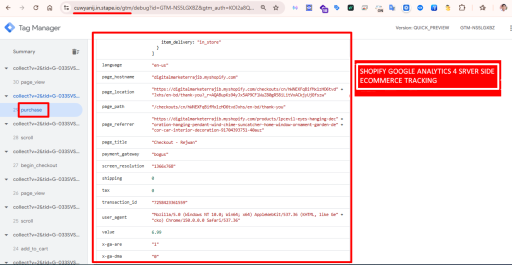Open the yellow duck extension icon
Screen dimensions: 512x265
click(448, 8)
